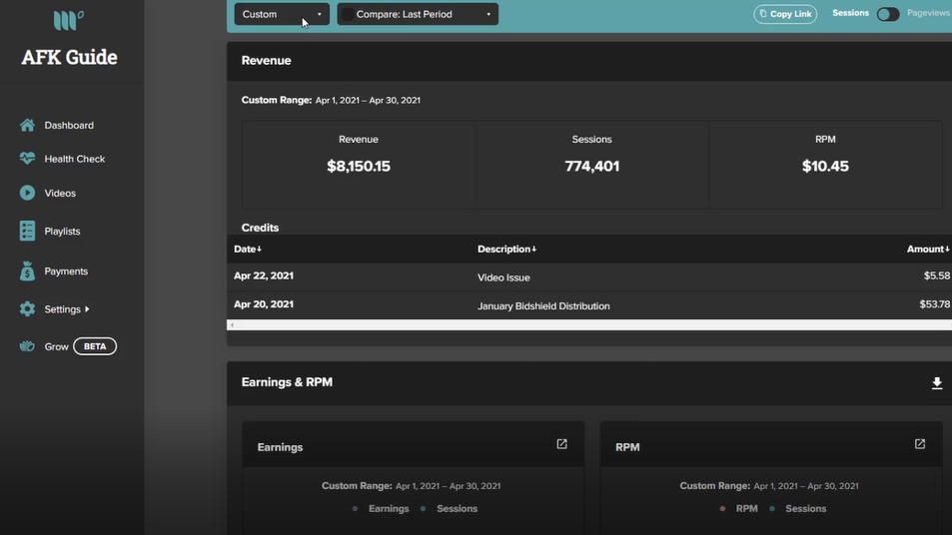952x535 pixels.
Task: Go to Dashboard in the sidebar
Action: coord(69,125)
